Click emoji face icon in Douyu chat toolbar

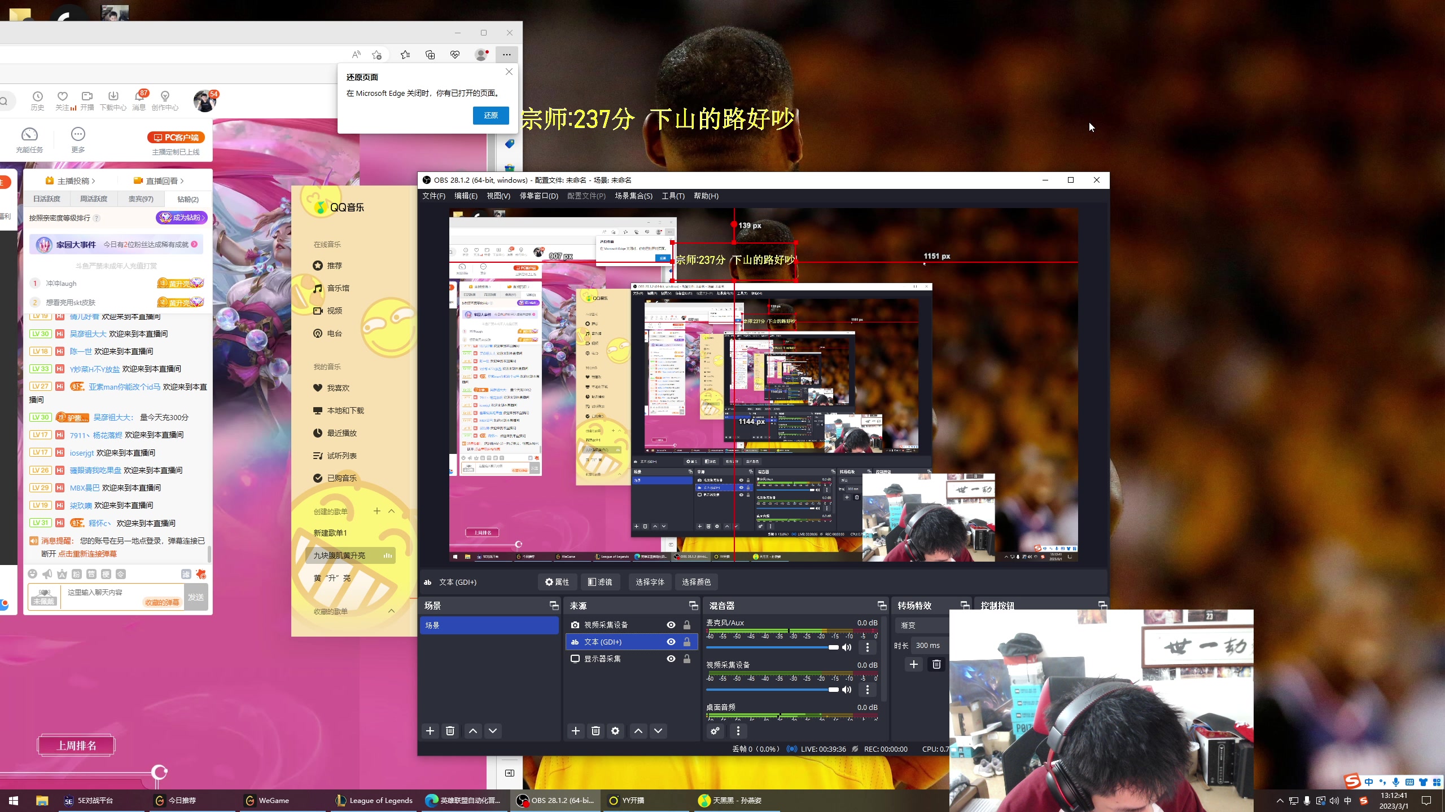pyautogui.click(x=33, y=574)
